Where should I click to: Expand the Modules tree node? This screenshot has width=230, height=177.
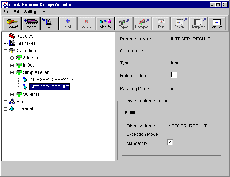(x=5, y=36)
